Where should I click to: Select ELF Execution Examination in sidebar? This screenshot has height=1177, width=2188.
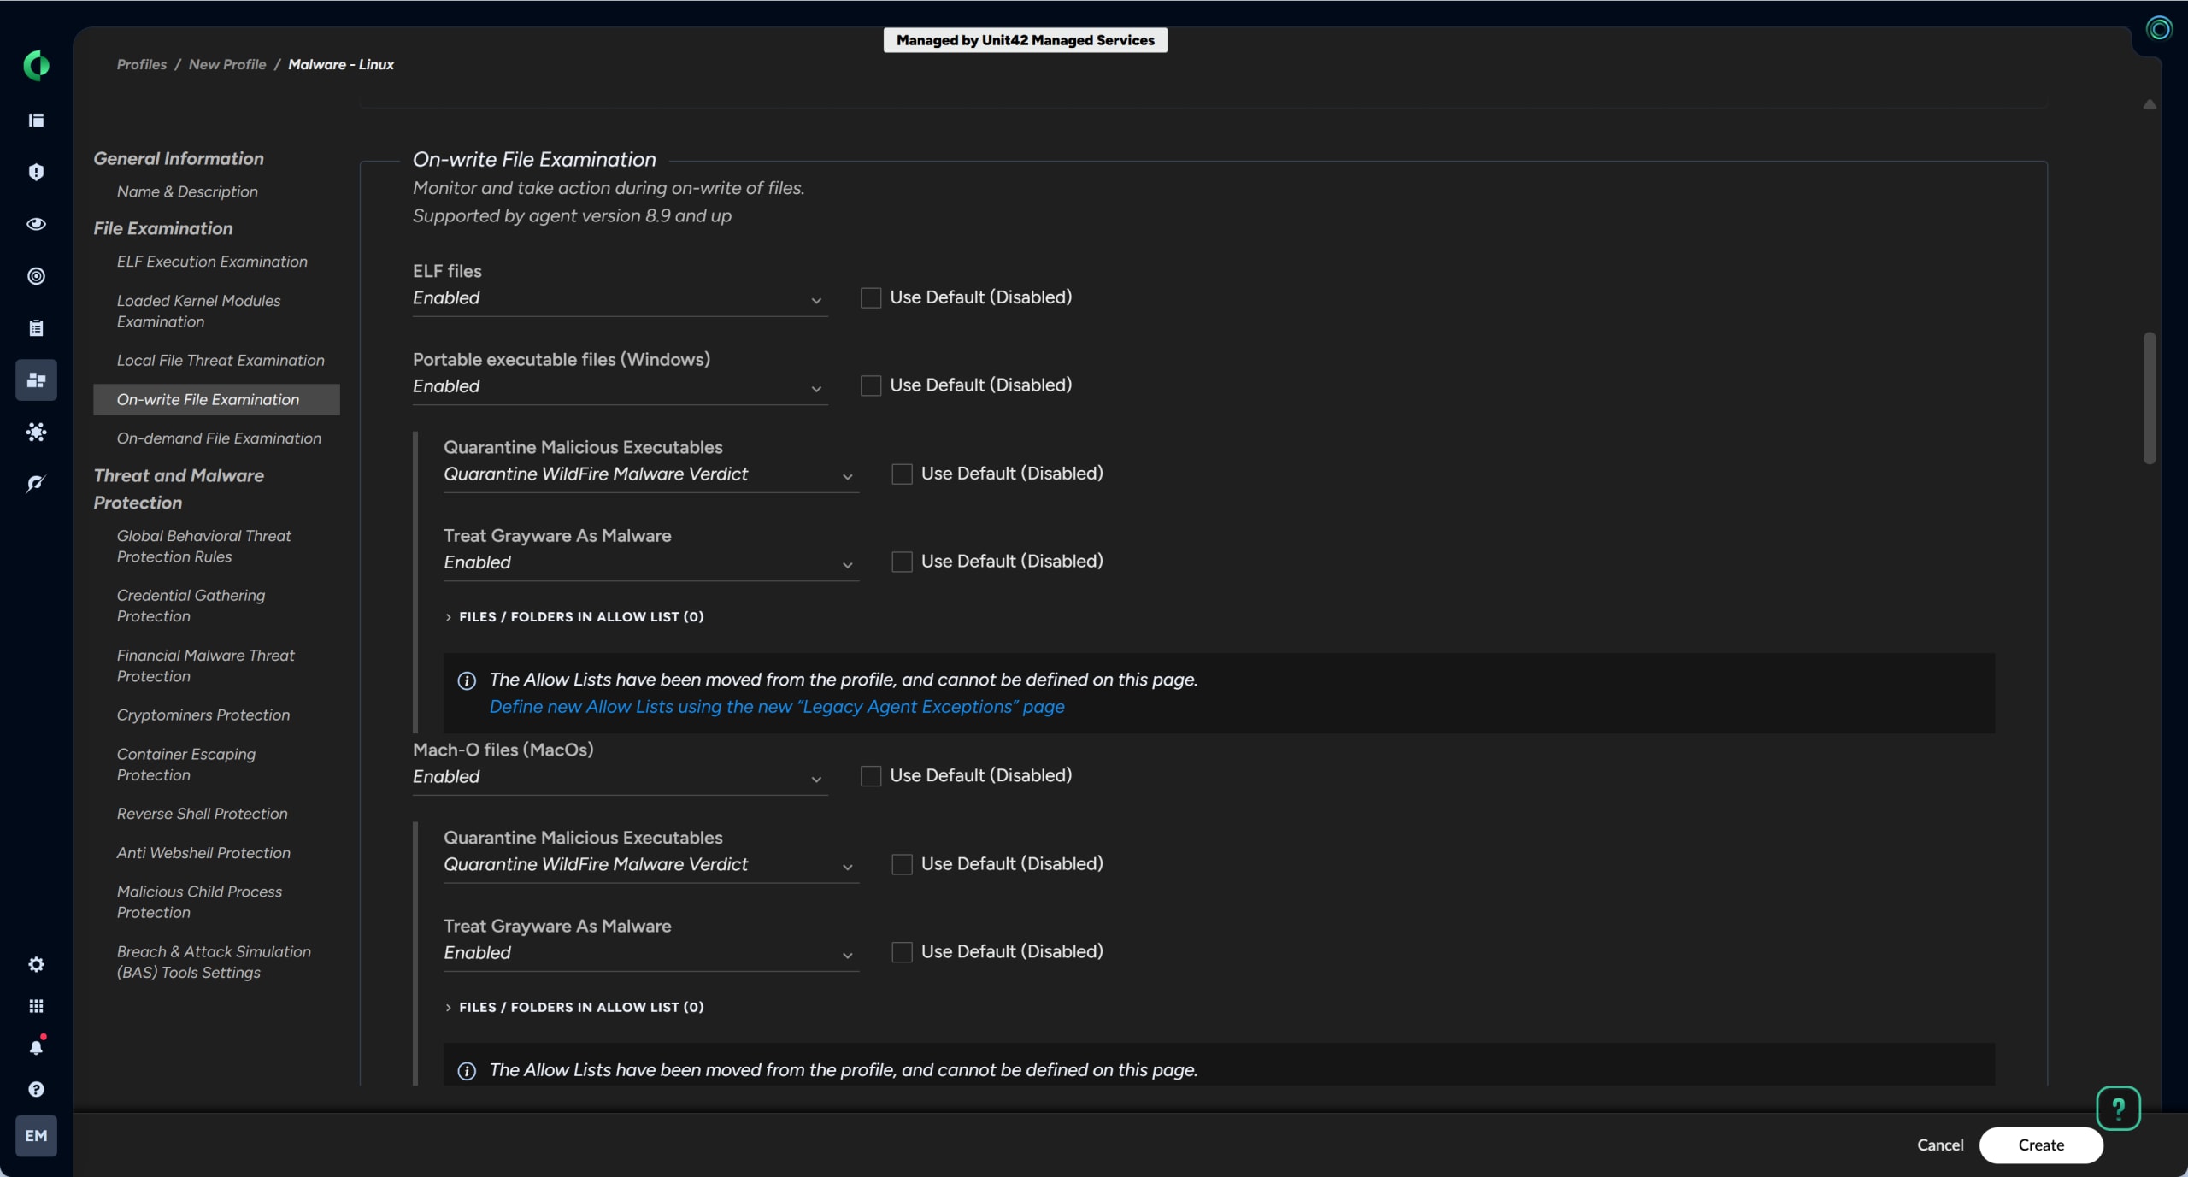click(212, 262)
